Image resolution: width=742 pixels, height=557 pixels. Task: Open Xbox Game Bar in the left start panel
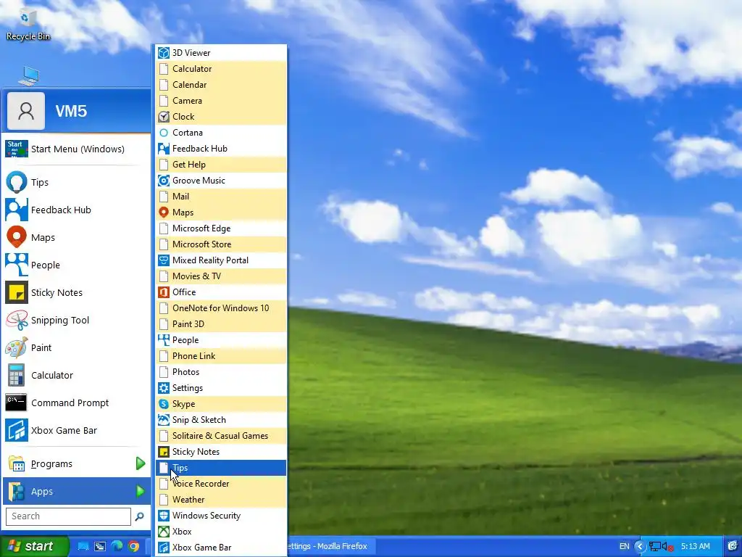[76, 431]
